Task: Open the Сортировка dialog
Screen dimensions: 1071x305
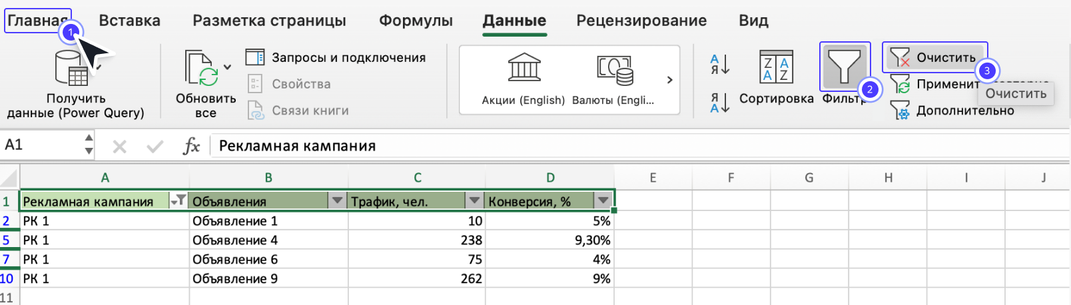Action: [777, 77]
